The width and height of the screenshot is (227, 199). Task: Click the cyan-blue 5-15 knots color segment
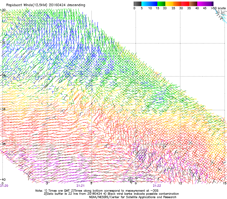149,4
